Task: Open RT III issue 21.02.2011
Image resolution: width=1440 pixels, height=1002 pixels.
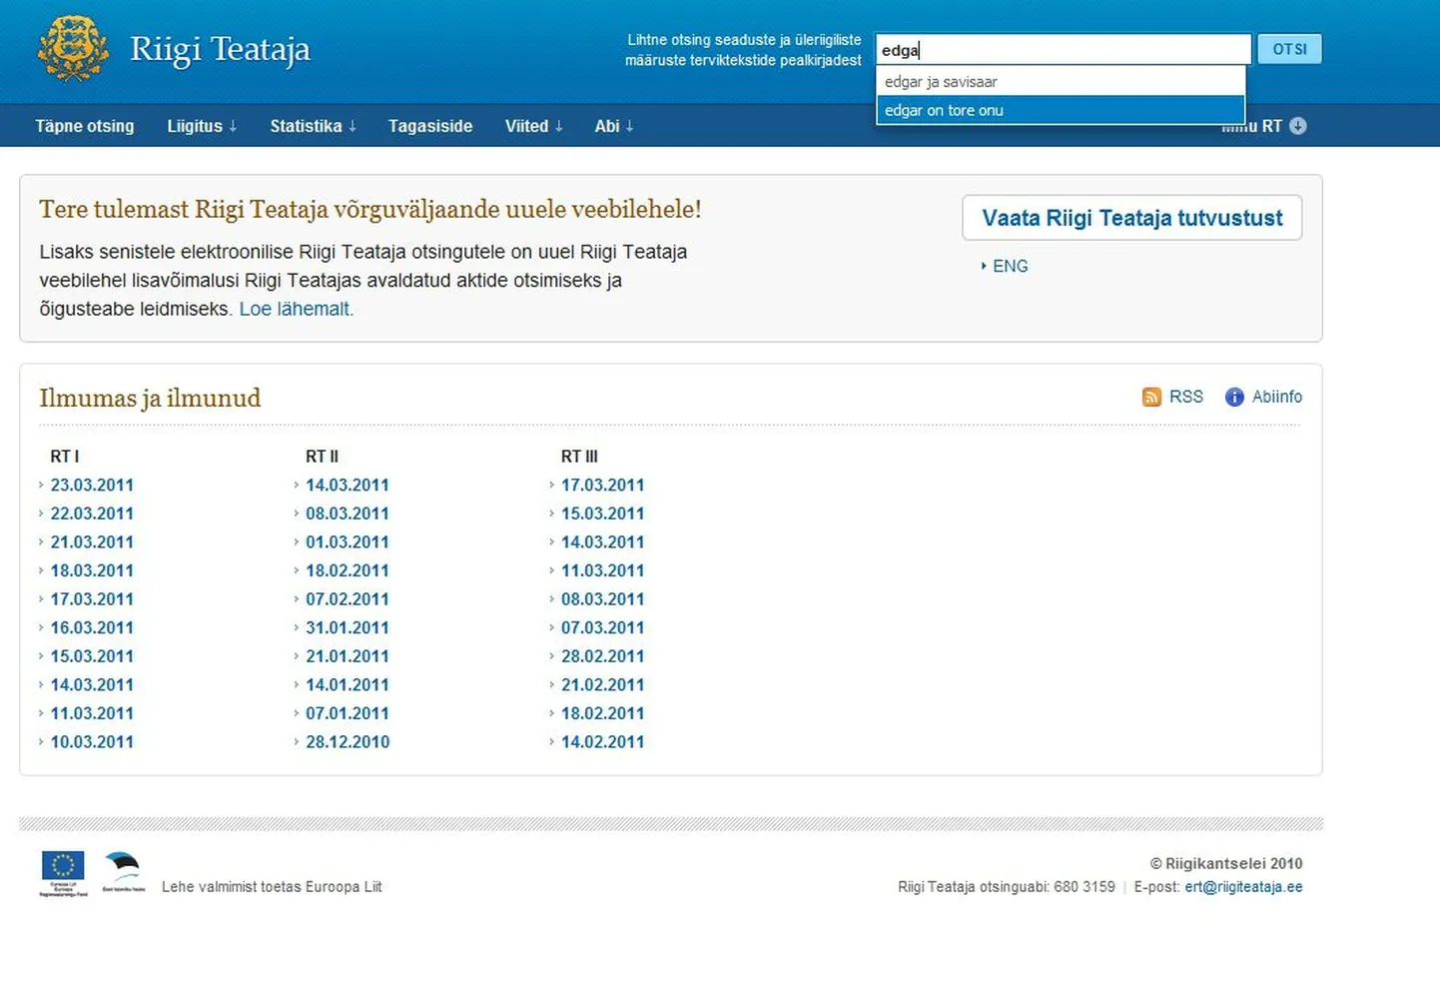Action: (x=603, y=684)
